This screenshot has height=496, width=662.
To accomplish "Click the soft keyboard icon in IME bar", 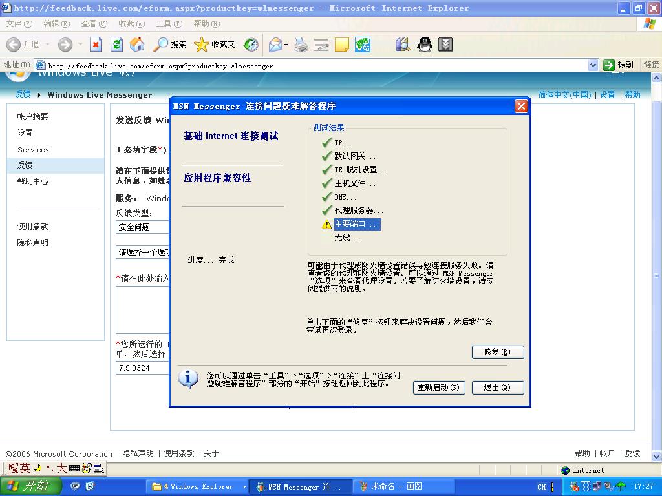I will 74,468.
